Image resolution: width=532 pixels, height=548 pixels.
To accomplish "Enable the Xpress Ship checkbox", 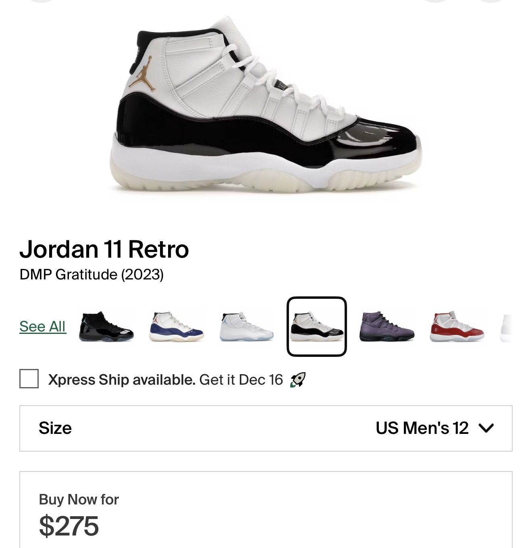I will tap(29, 379).
